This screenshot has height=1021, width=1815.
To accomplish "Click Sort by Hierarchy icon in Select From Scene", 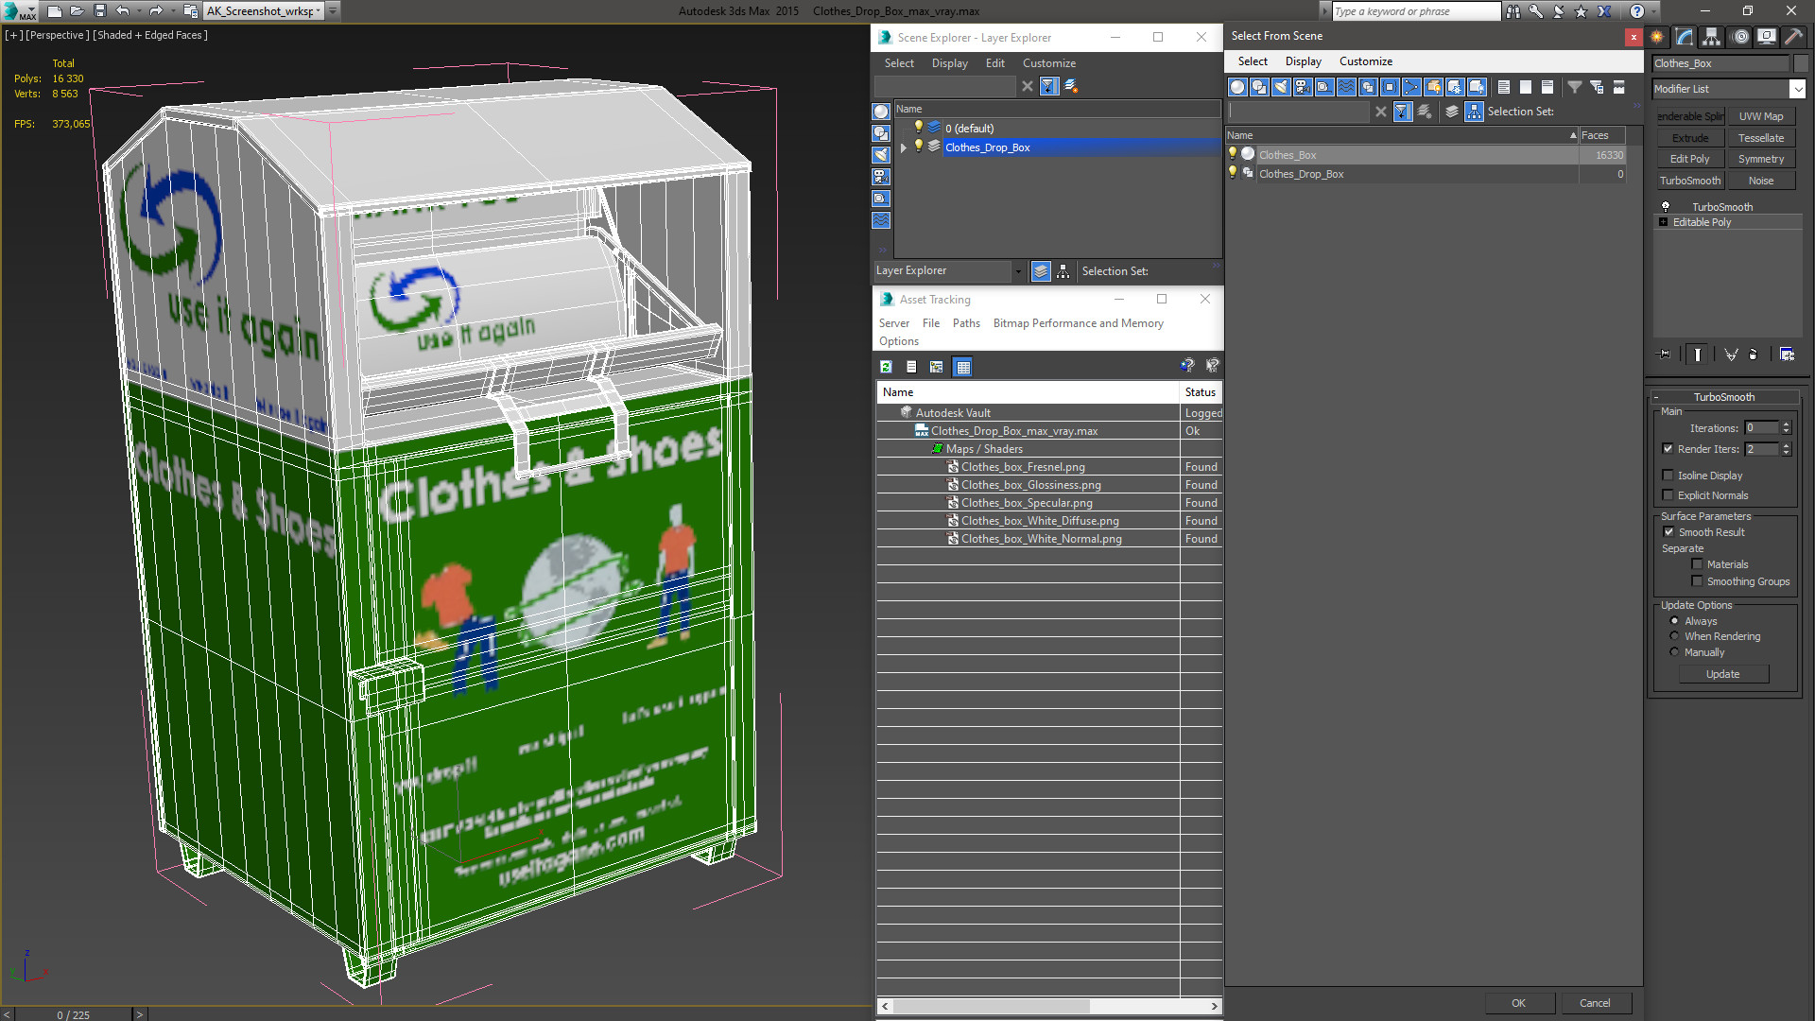I will click(x=1475, y=112).
